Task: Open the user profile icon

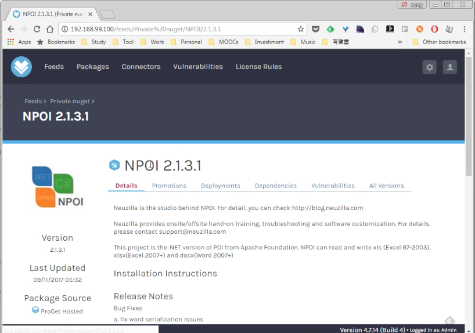Action: [450, 67]
